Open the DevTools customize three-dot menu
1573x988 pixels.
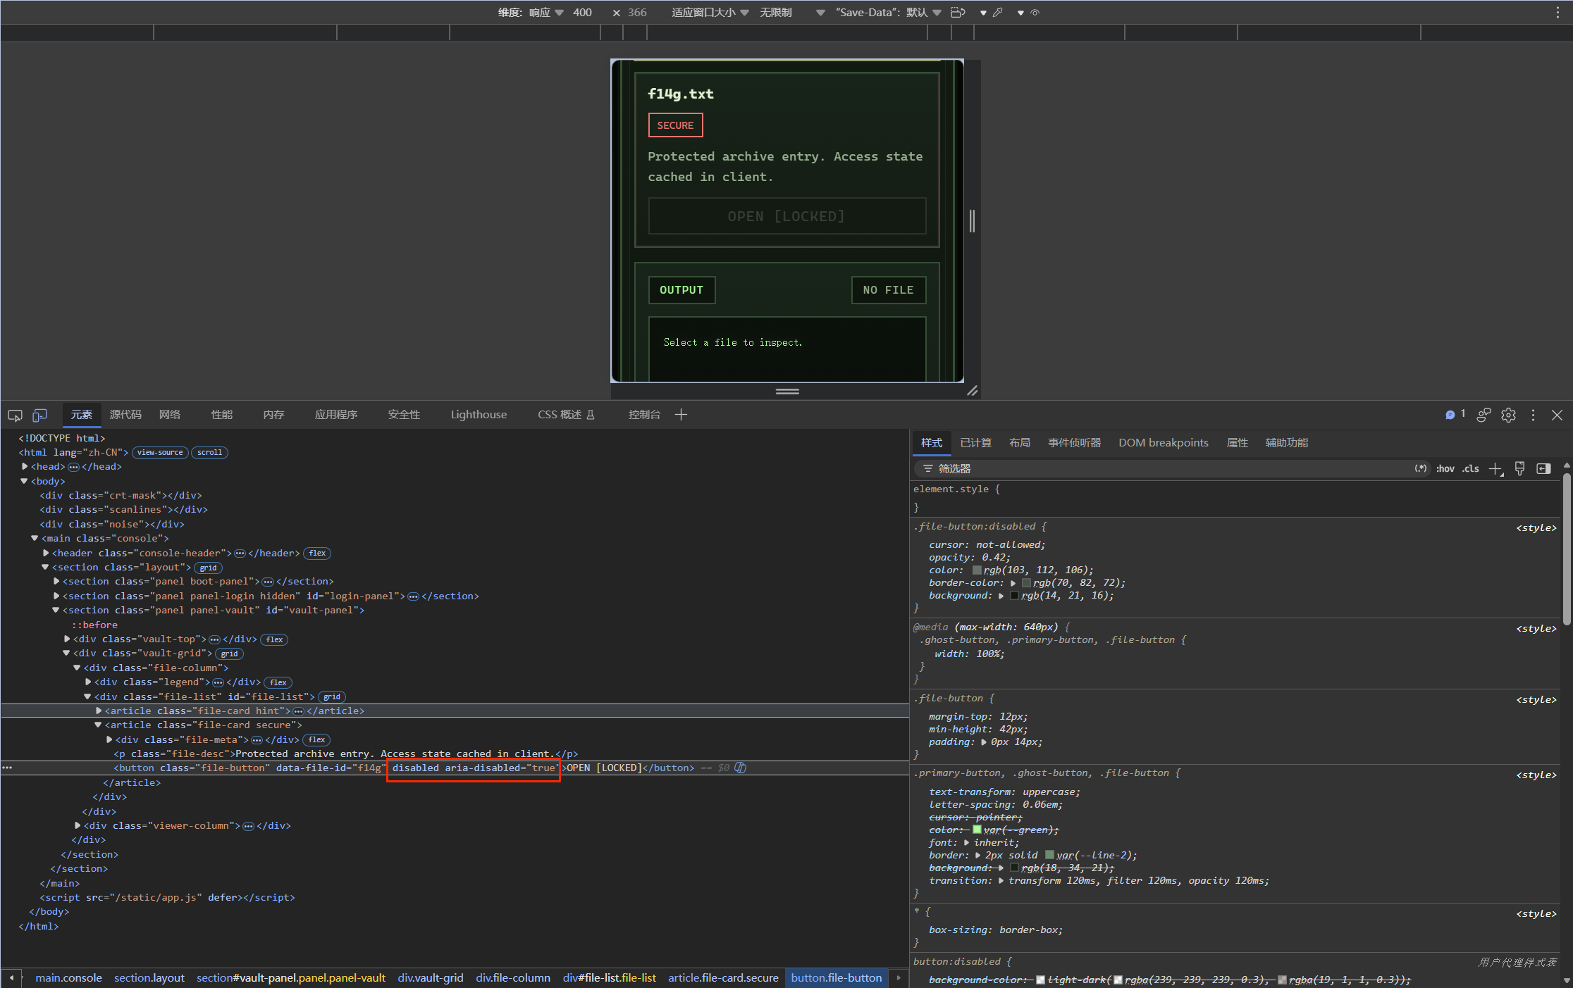tap(1533, 415)
